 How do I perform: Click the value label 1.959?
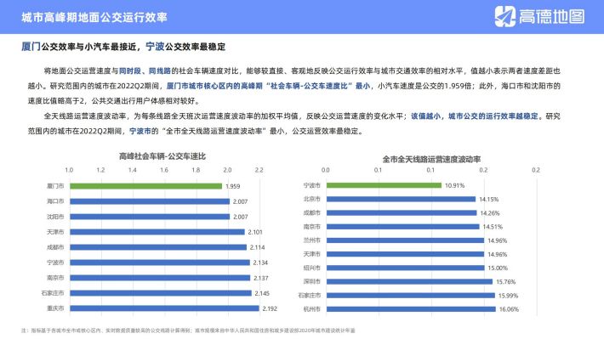point(232,186)
